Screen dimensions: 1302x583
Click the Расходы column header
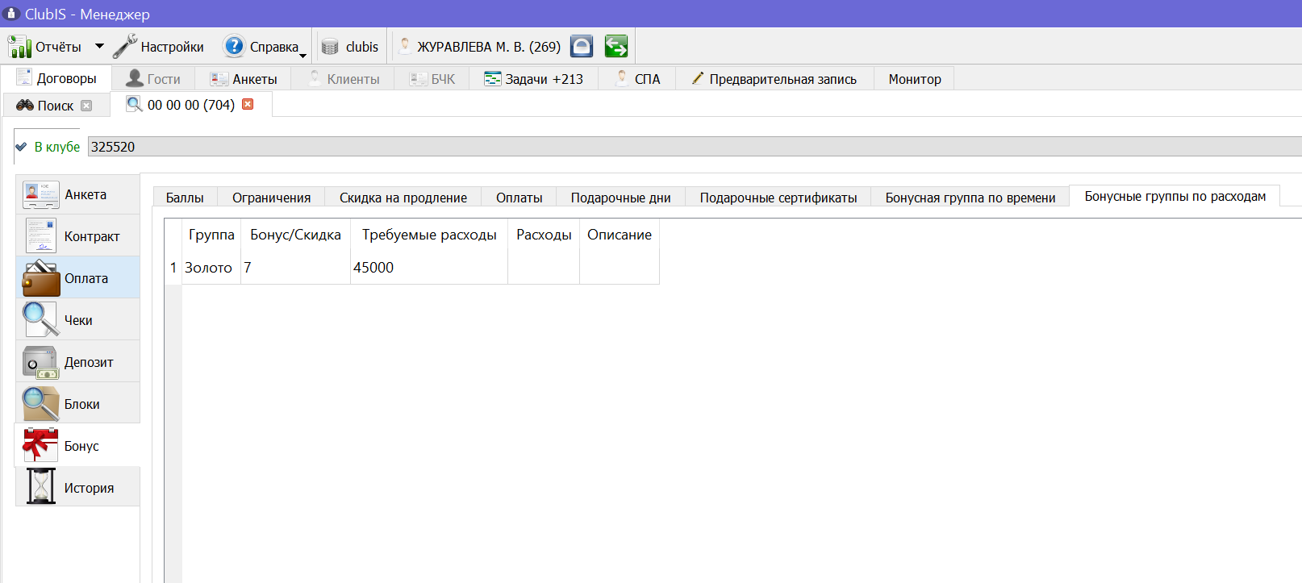click(x=544, y=235)
